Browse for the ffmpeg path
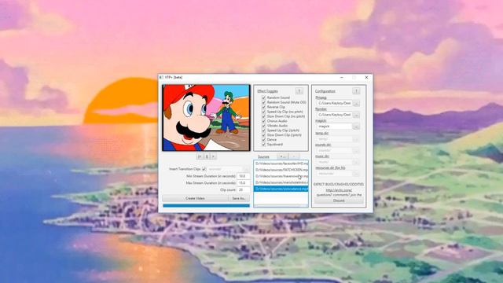Image resolution: width=503 pixels, height=283 pixels. pyautogui.click(x=356, y=103)
